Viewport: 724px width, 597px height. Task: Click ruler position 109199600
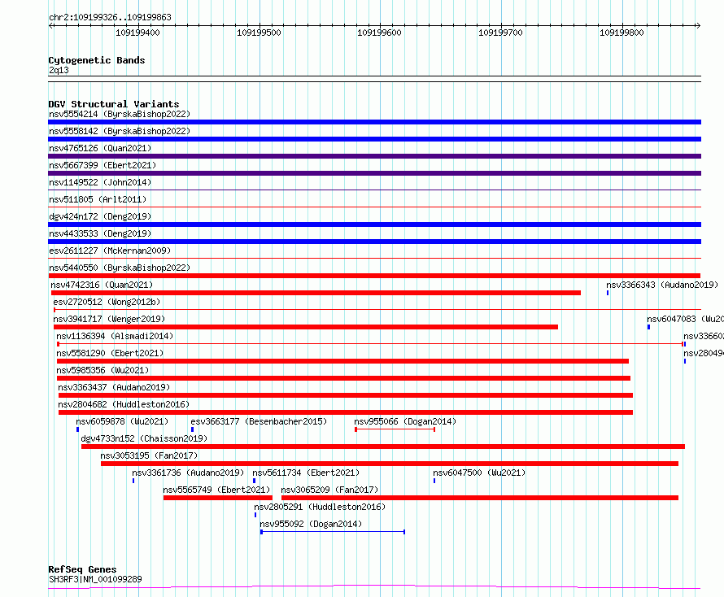[x=380, y=33]
